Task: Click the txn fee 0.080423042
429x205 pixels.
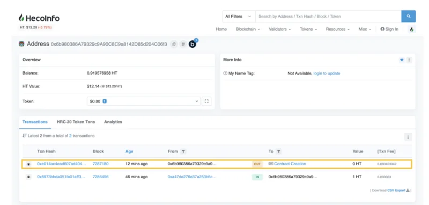Action: click(387, 164)
